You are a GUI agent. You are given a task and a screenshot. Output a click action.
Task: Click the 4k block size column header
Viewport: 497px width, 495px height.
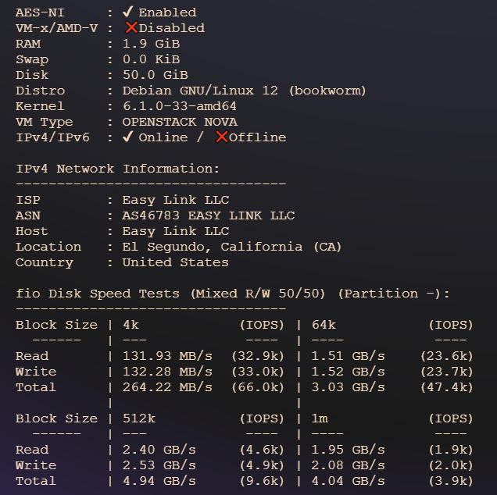[131, 325]
